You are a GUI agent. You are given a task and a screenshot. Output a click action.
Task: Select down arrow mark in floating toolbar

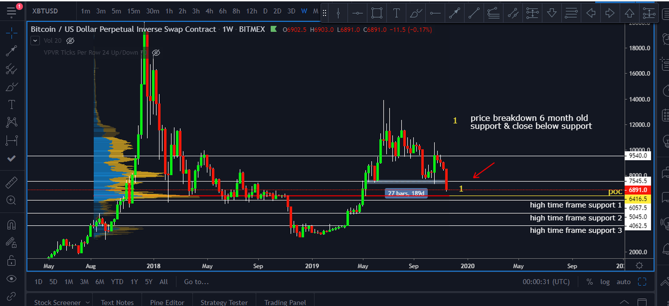point(552,13)
